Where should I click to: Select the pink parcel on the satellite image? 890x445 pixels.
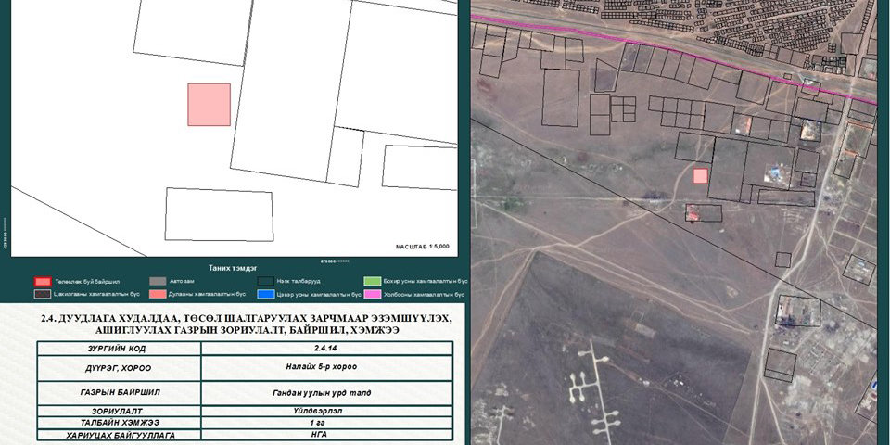click(x=701, y=175)
